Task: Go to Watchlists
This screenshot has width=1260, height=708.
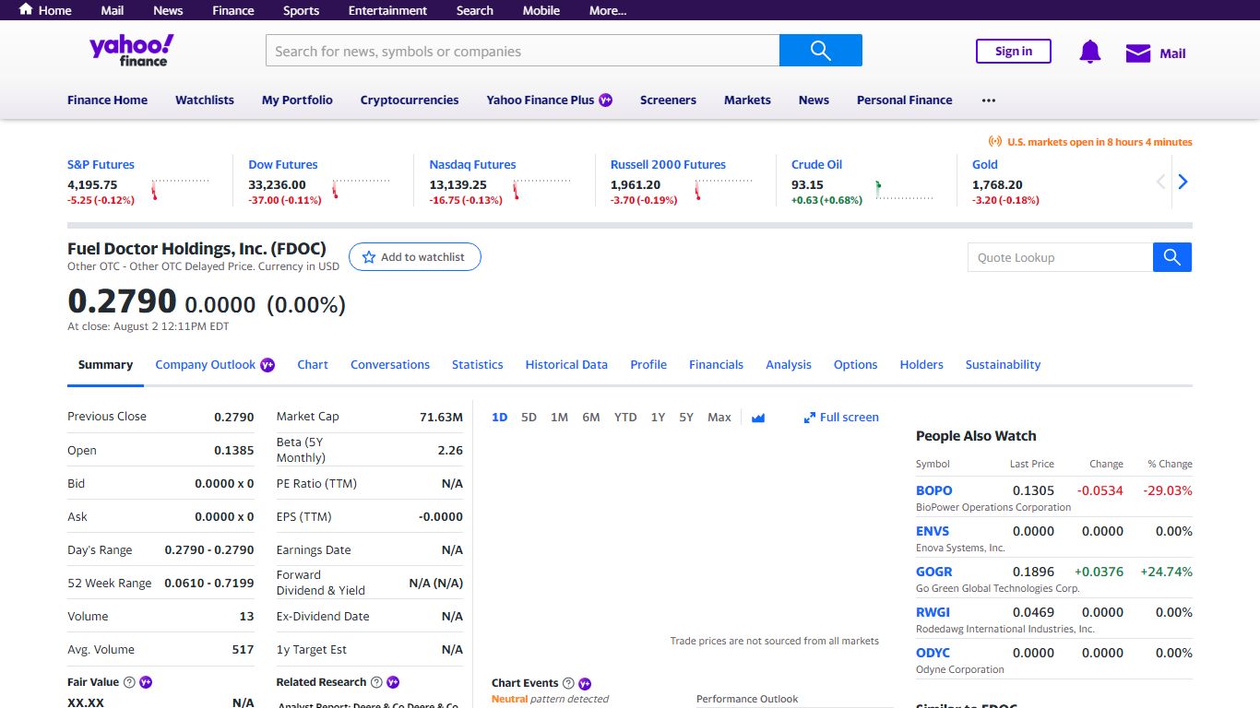Action: click(x=205, y=100)
